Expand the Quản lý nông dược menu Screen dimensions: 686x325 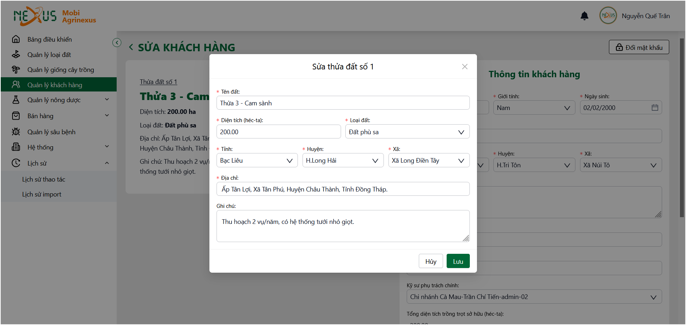[107, 100]
